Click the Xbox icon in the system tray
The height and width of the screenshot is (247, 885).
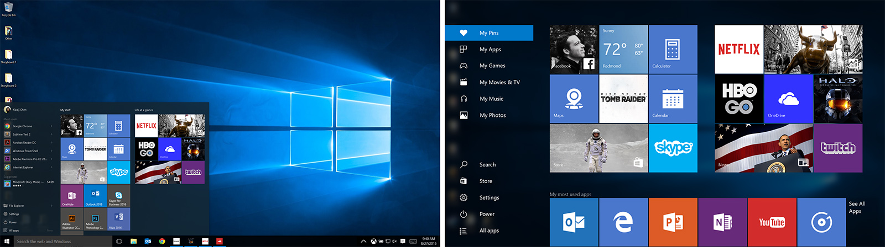[373, 241]
